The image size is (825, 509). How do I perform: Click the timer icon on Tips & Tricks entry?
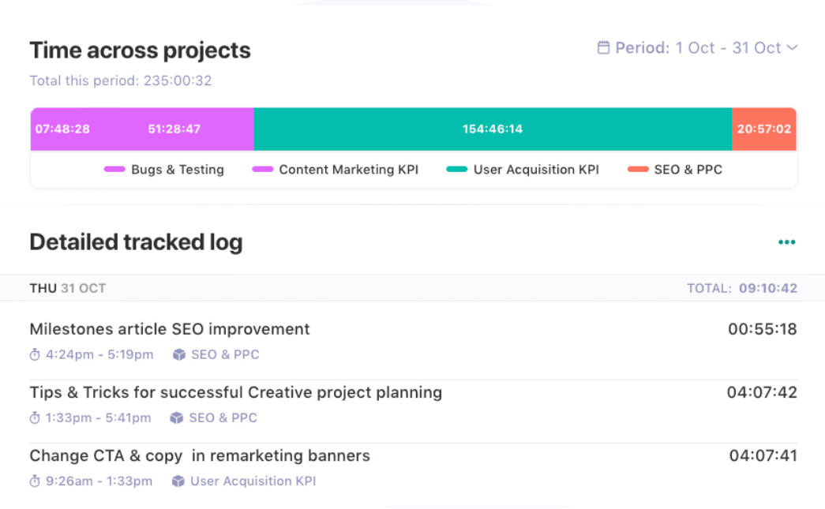(35, 417)
